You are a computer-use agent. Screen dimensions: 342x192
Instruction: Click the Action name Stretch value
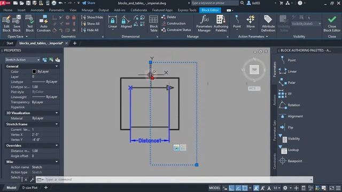tap(37, 167)
